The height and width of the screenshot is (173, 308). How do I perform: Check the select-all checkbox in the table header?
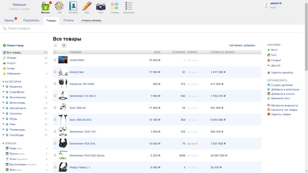pyautogui.click(x=55, y=52)
